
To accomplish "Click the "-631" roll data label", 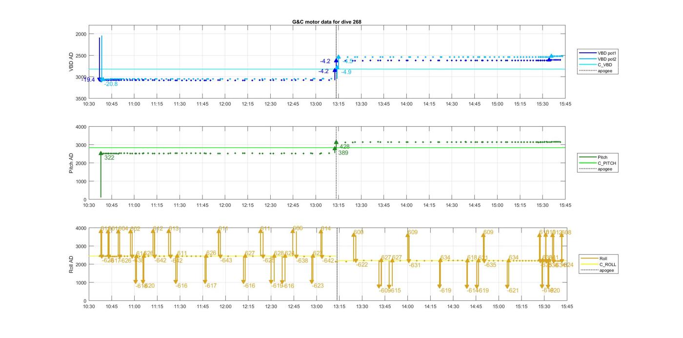I will point(414,265).
